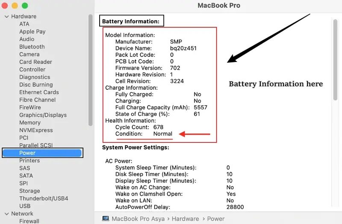Click Cell Revision value 3224
The width and height of the screenshot is (342, 224).
pyautogui.click(x=177, y=81)
